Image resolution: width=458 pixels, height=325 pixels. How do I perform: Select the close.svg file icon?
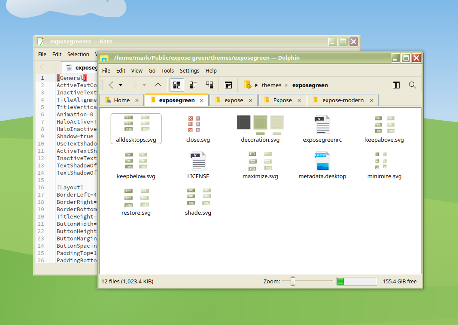click(x=194, y=124)
